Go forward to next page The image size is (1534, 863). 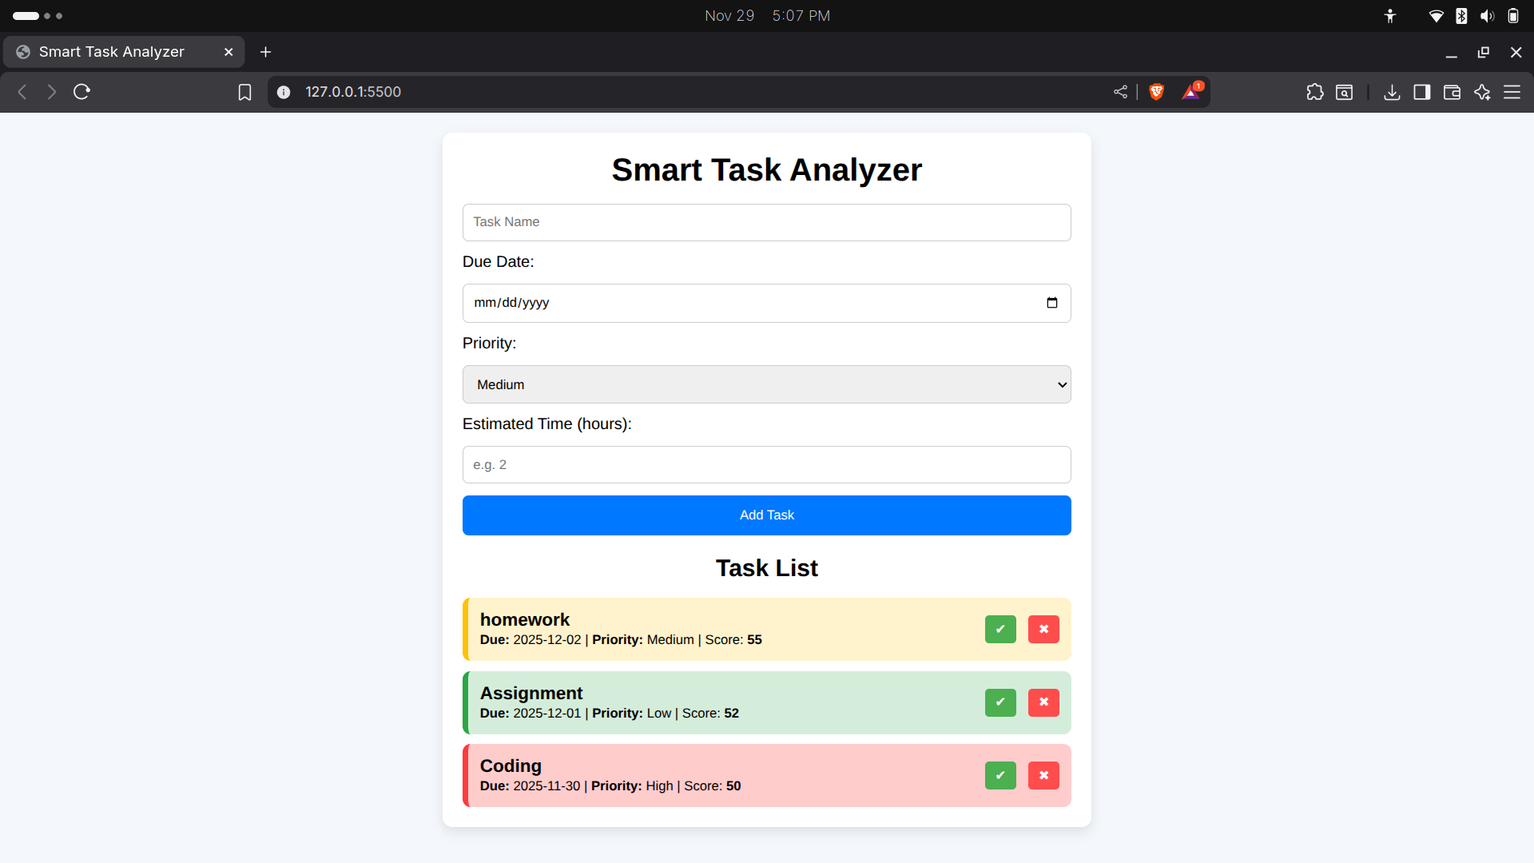[52, 92]
